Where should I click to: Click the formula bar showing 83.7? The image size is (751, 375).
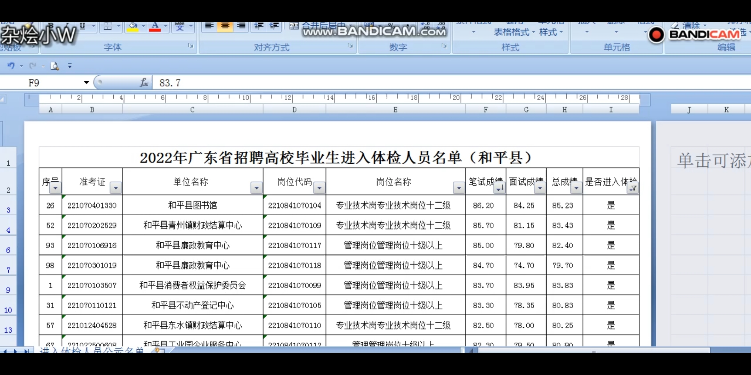(x=452, y=83)
